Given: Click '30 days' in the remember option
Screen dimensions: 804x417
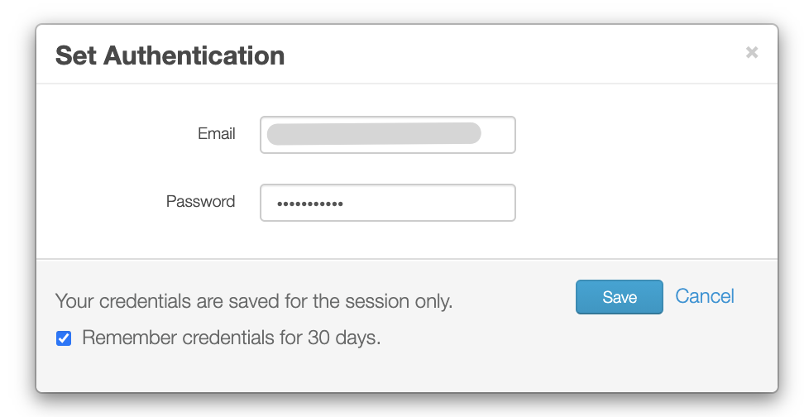Looking at the screenshot, I should click(344, 338).
